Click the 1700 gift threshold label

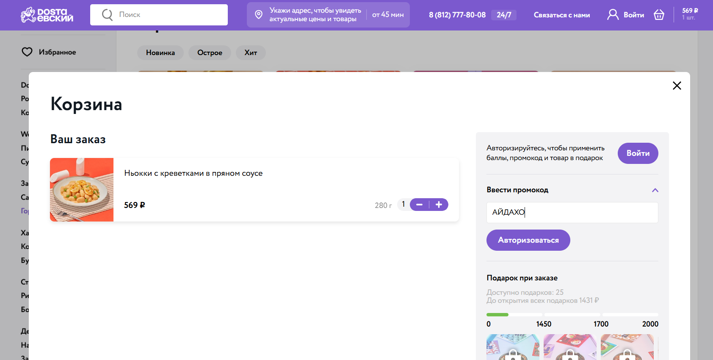coord(601,324)
